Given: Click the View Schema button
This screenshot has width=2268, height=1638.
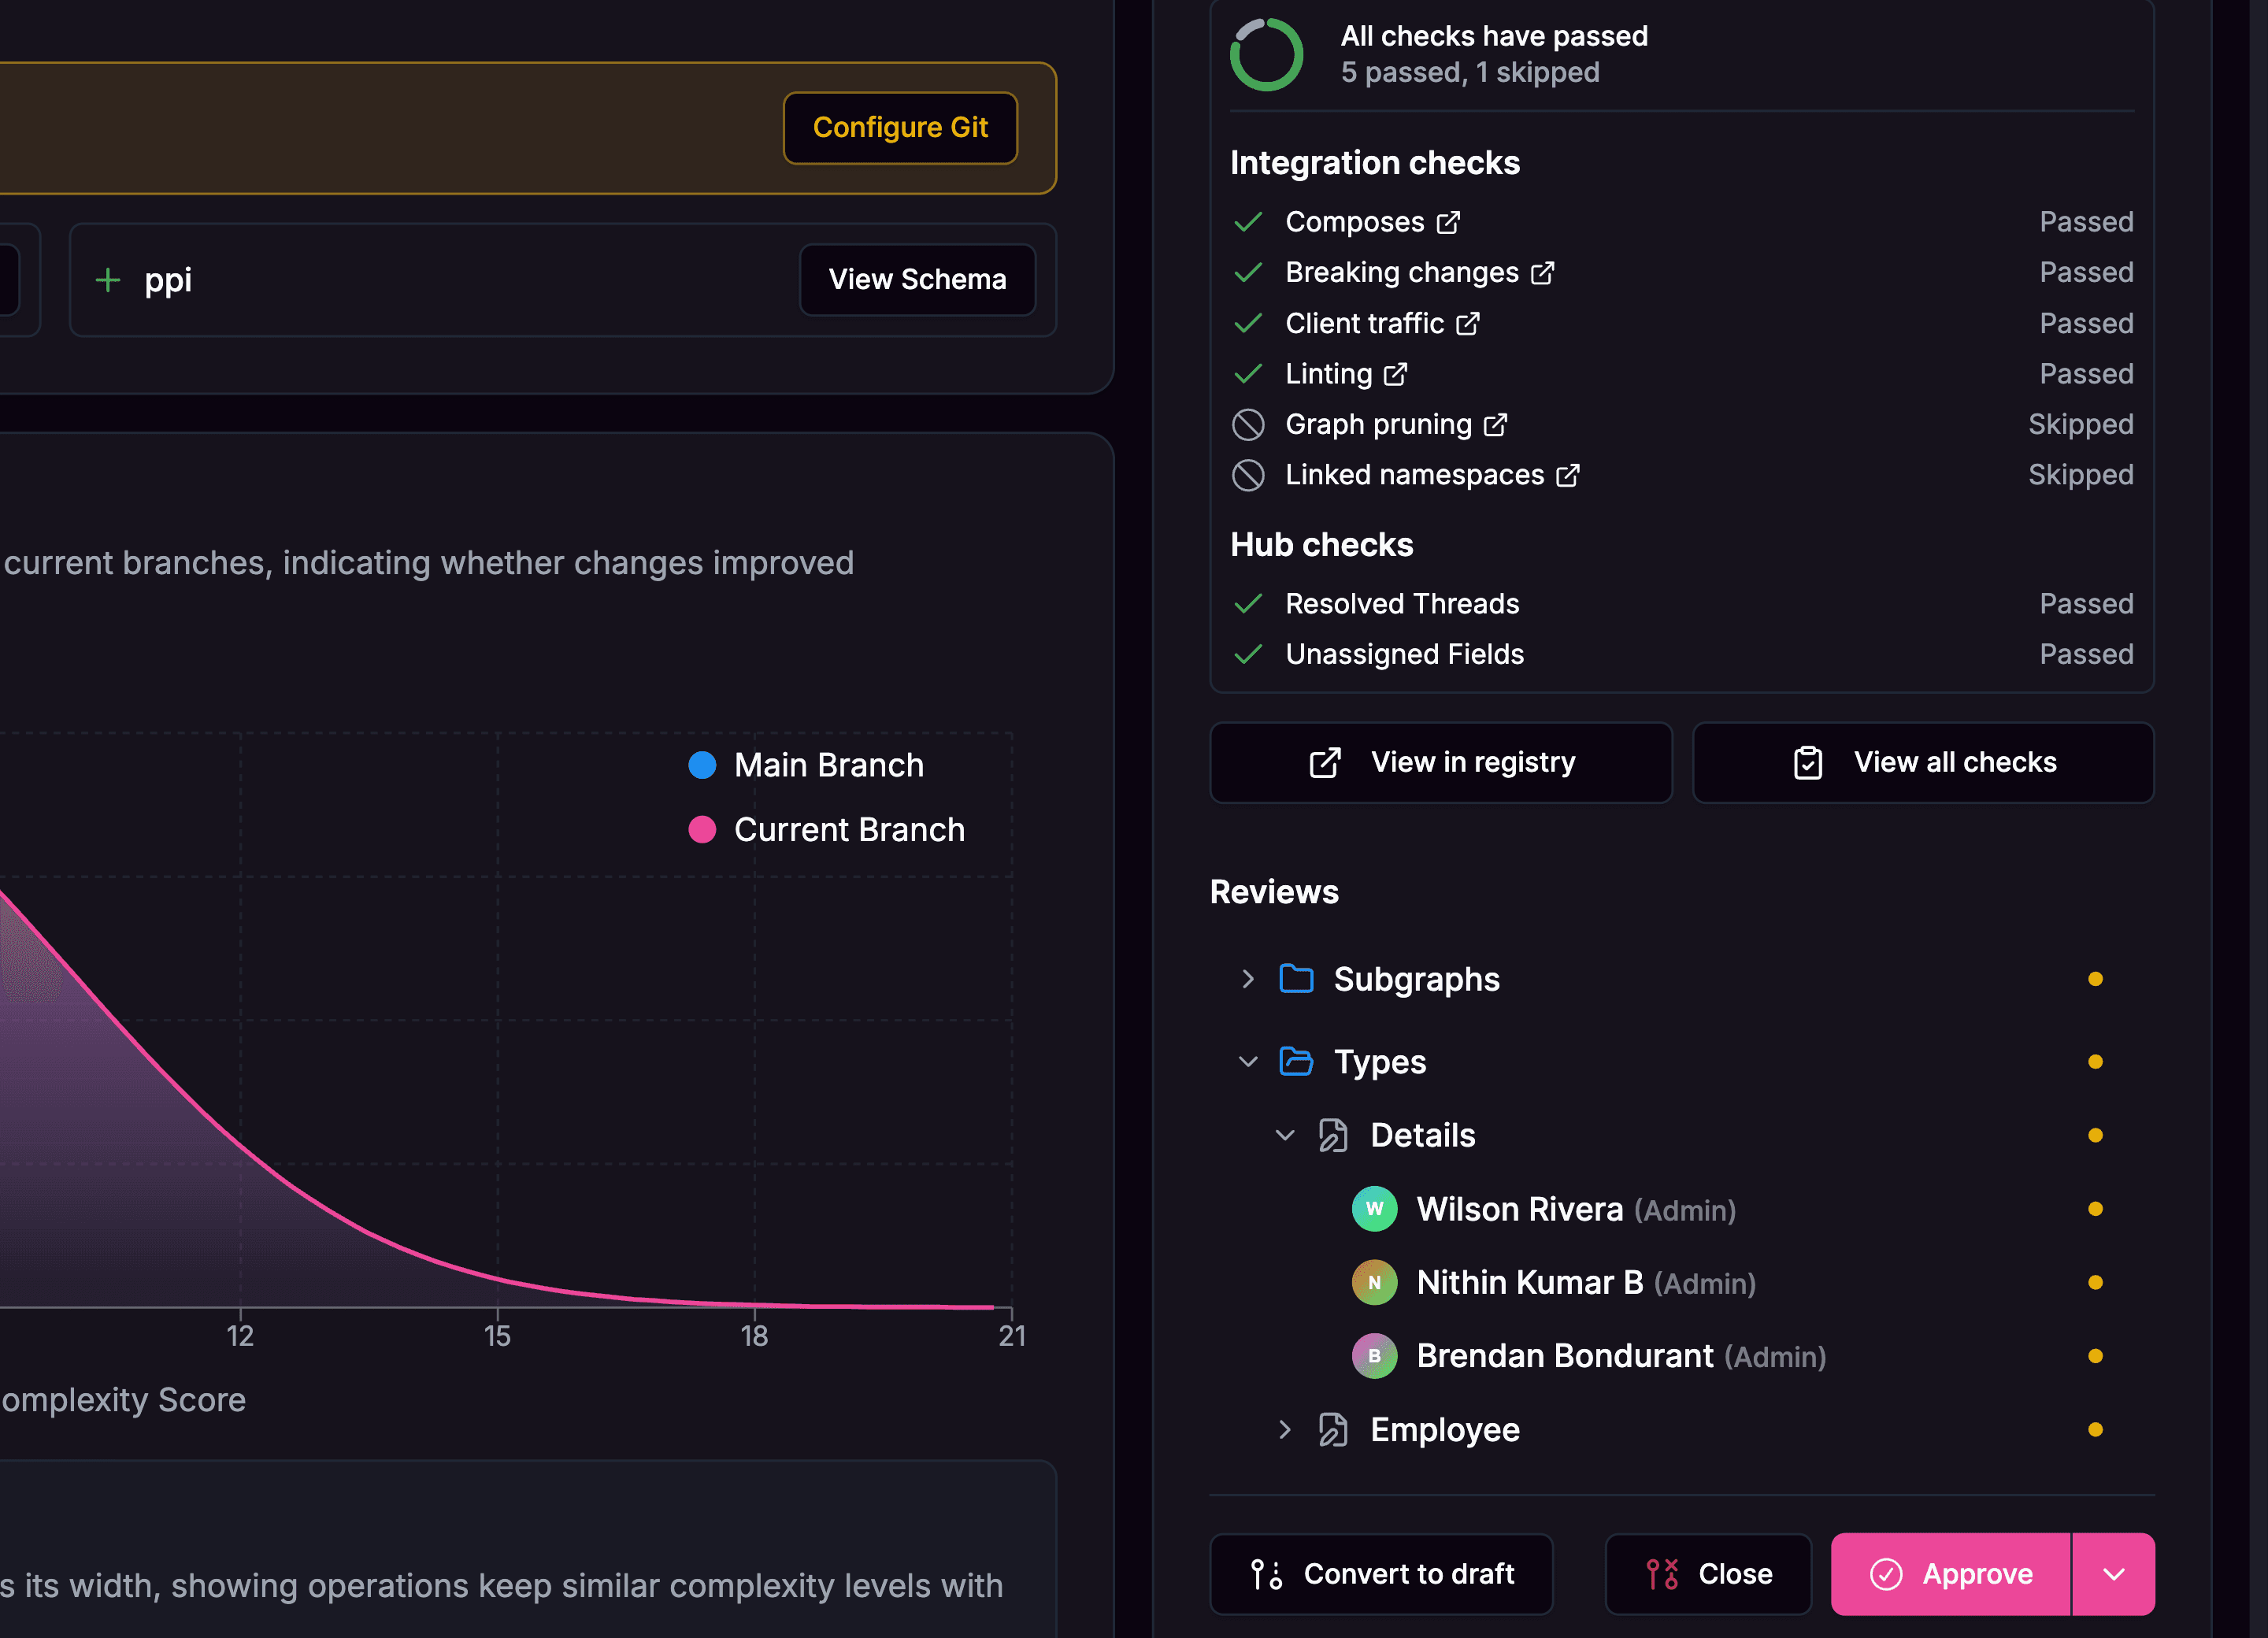Looking at the screenshot, I should point(916,280).
